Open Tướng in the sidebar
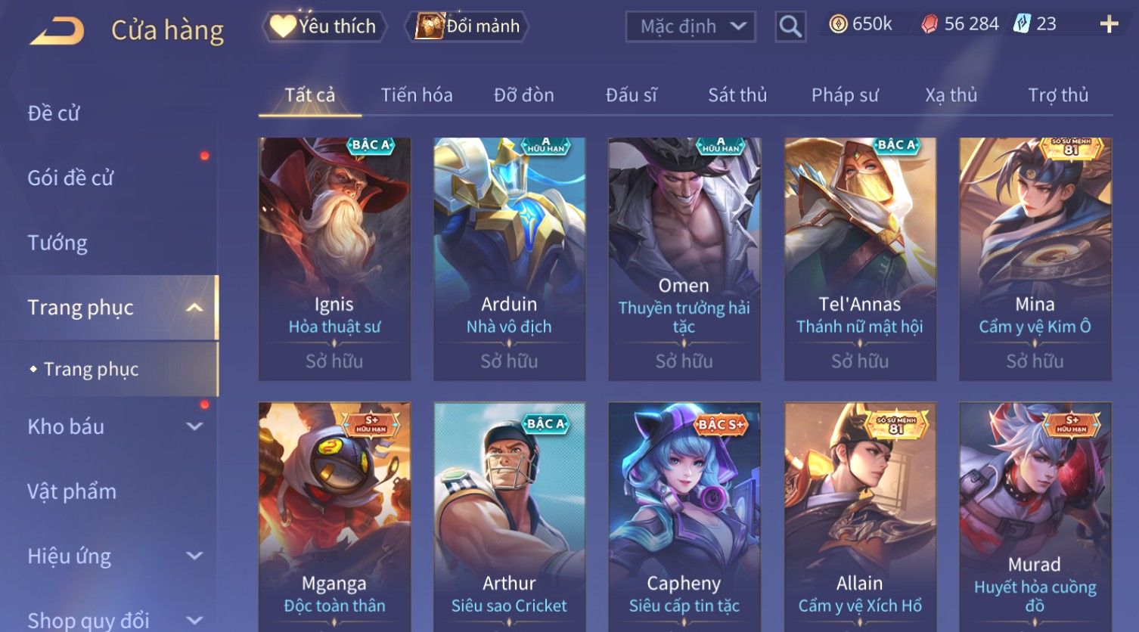Viewport: 1139px width, 632px height. tap(57, 243)
